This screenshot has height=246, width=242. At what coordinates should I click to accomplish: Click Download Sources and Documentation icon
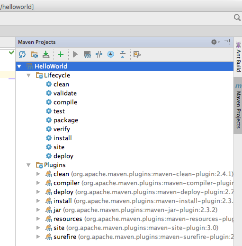point(46,54)
